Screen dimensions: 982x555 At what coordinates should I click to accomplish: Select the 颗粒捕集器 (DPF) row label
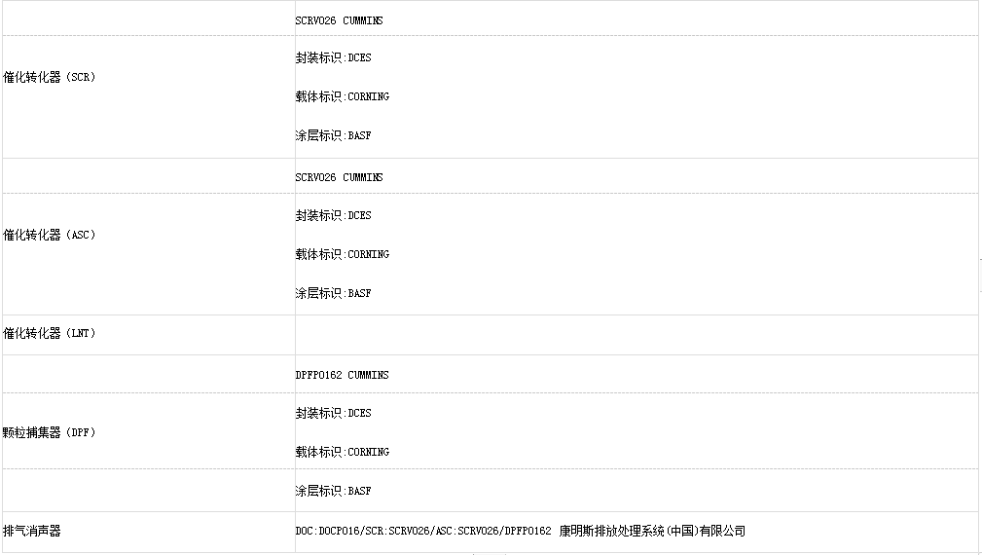coord(50,432)
